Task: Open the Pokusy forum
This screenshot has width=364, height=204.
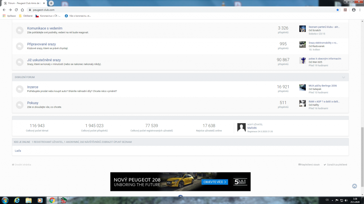Action: (33, 103)
